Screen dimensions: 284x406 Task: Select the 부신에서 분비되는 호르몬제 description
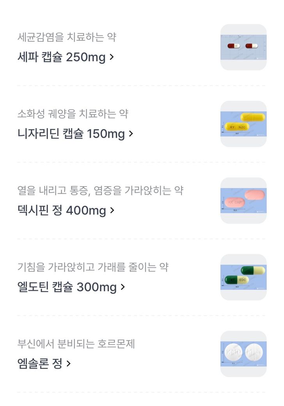76,344
